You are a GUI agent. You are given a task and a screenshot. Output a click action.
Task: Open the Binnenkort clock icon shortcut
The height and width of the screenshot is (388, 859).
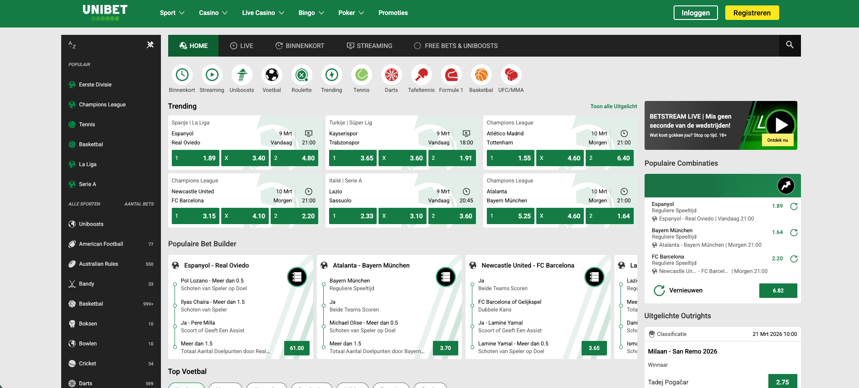point(182,75)
